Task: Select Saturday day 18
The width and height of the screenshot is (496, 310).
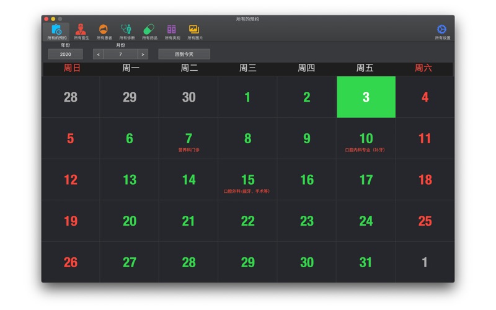Action: pos(425,180)
